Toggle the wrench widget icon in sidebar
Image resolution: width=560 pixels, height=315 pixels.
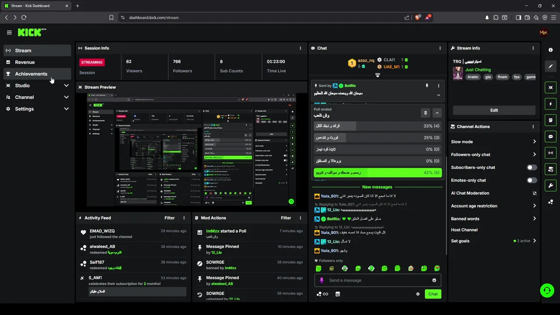(x=550, y=185)
